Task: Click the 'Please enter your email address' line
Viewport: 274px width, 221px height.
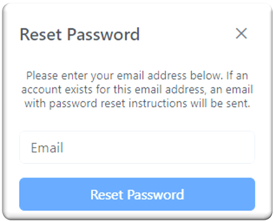Action: (137, 76)
